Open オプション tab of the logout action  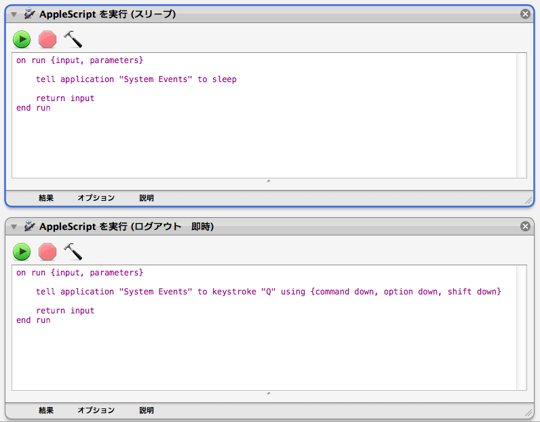coord(96,410)
